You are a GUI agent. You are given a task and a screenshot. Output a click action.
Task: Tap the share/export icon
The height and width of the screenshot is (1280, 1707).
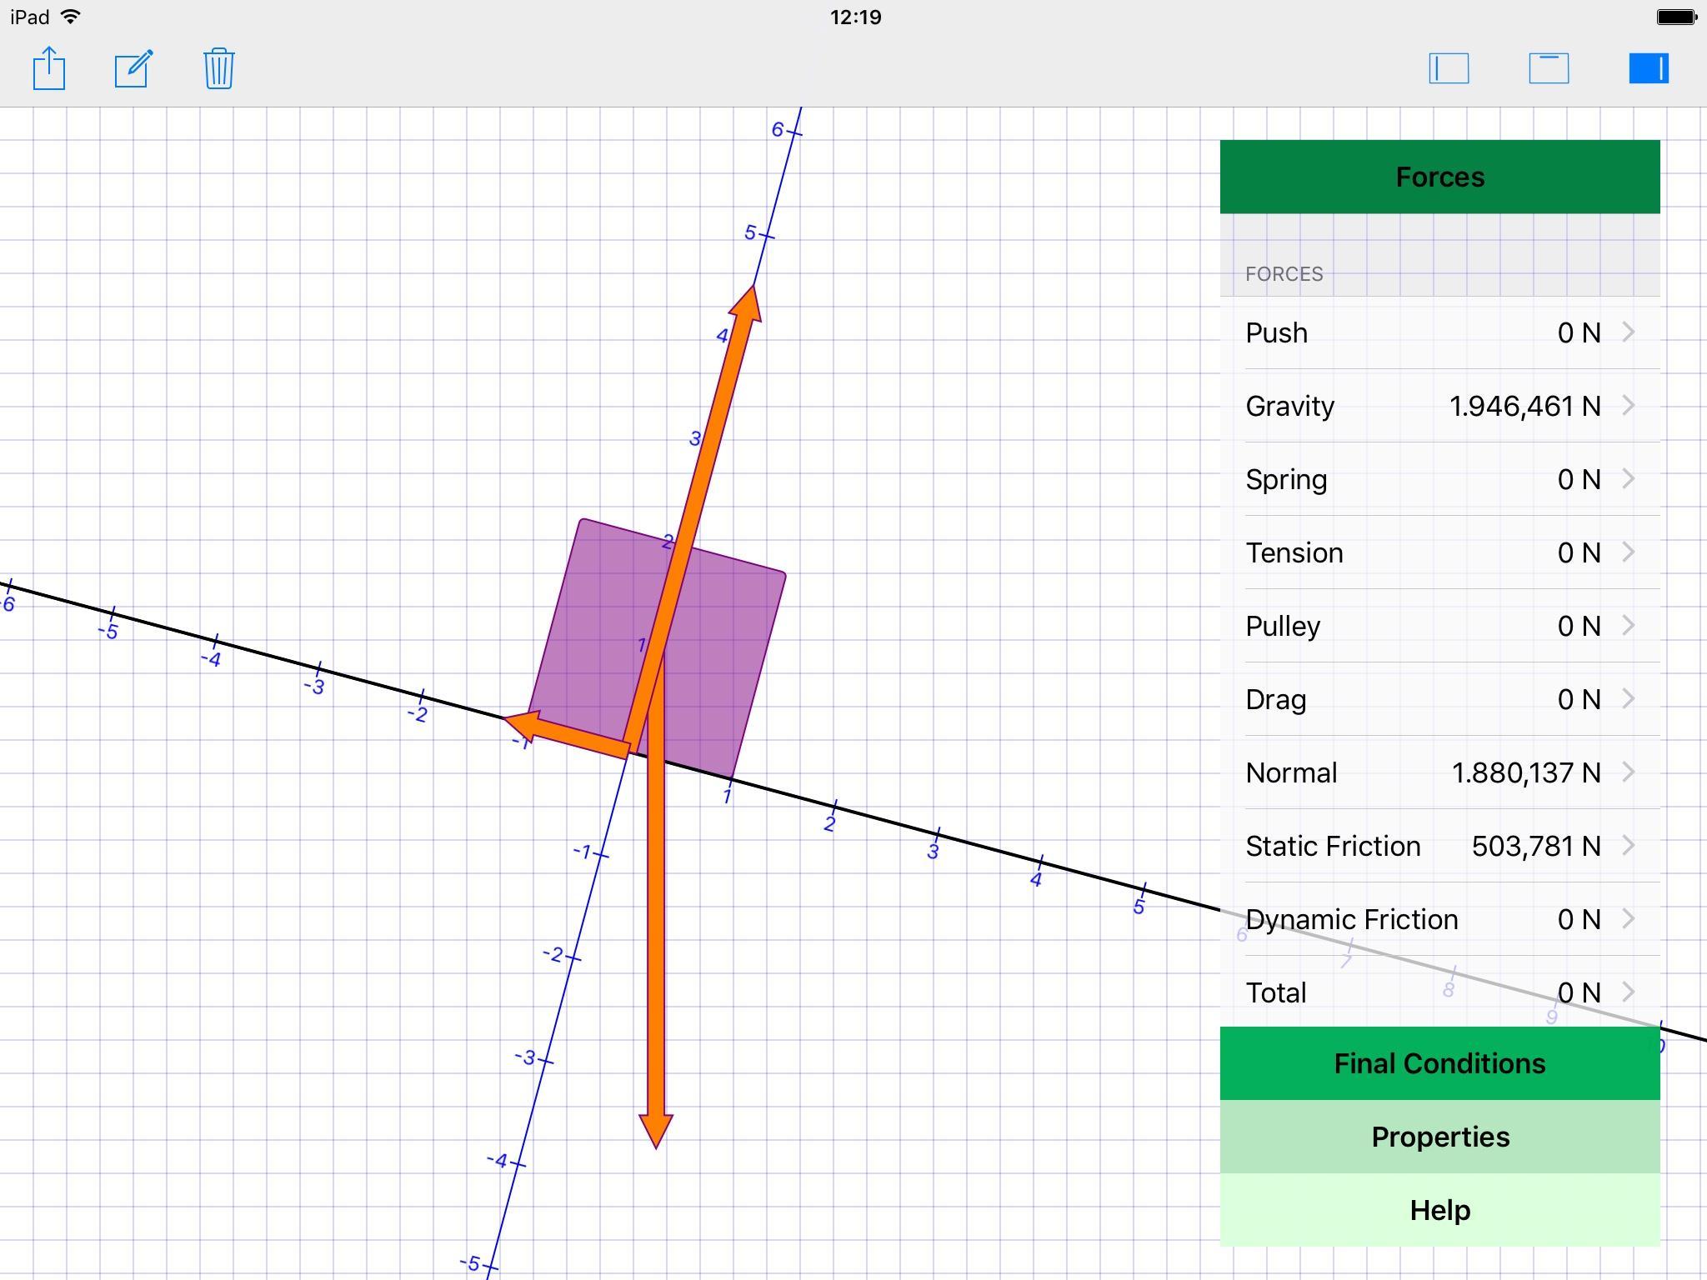(49, 68)
